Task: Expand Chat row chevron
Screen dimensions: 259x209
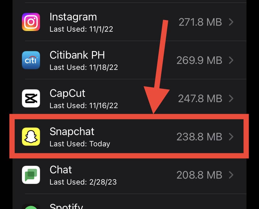Action: 231,175
